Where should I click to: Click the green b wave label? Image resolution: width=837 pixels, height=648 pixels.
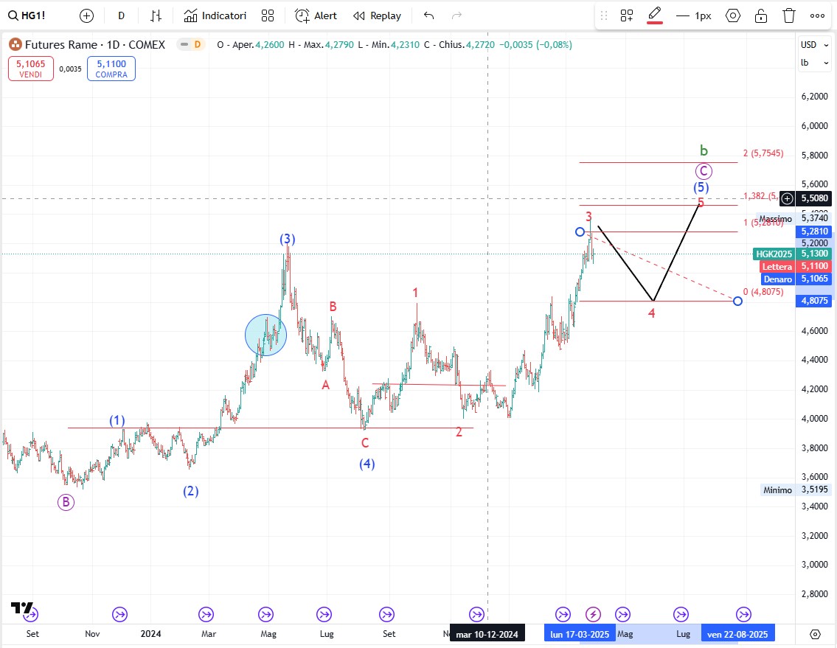coord(704,150)
